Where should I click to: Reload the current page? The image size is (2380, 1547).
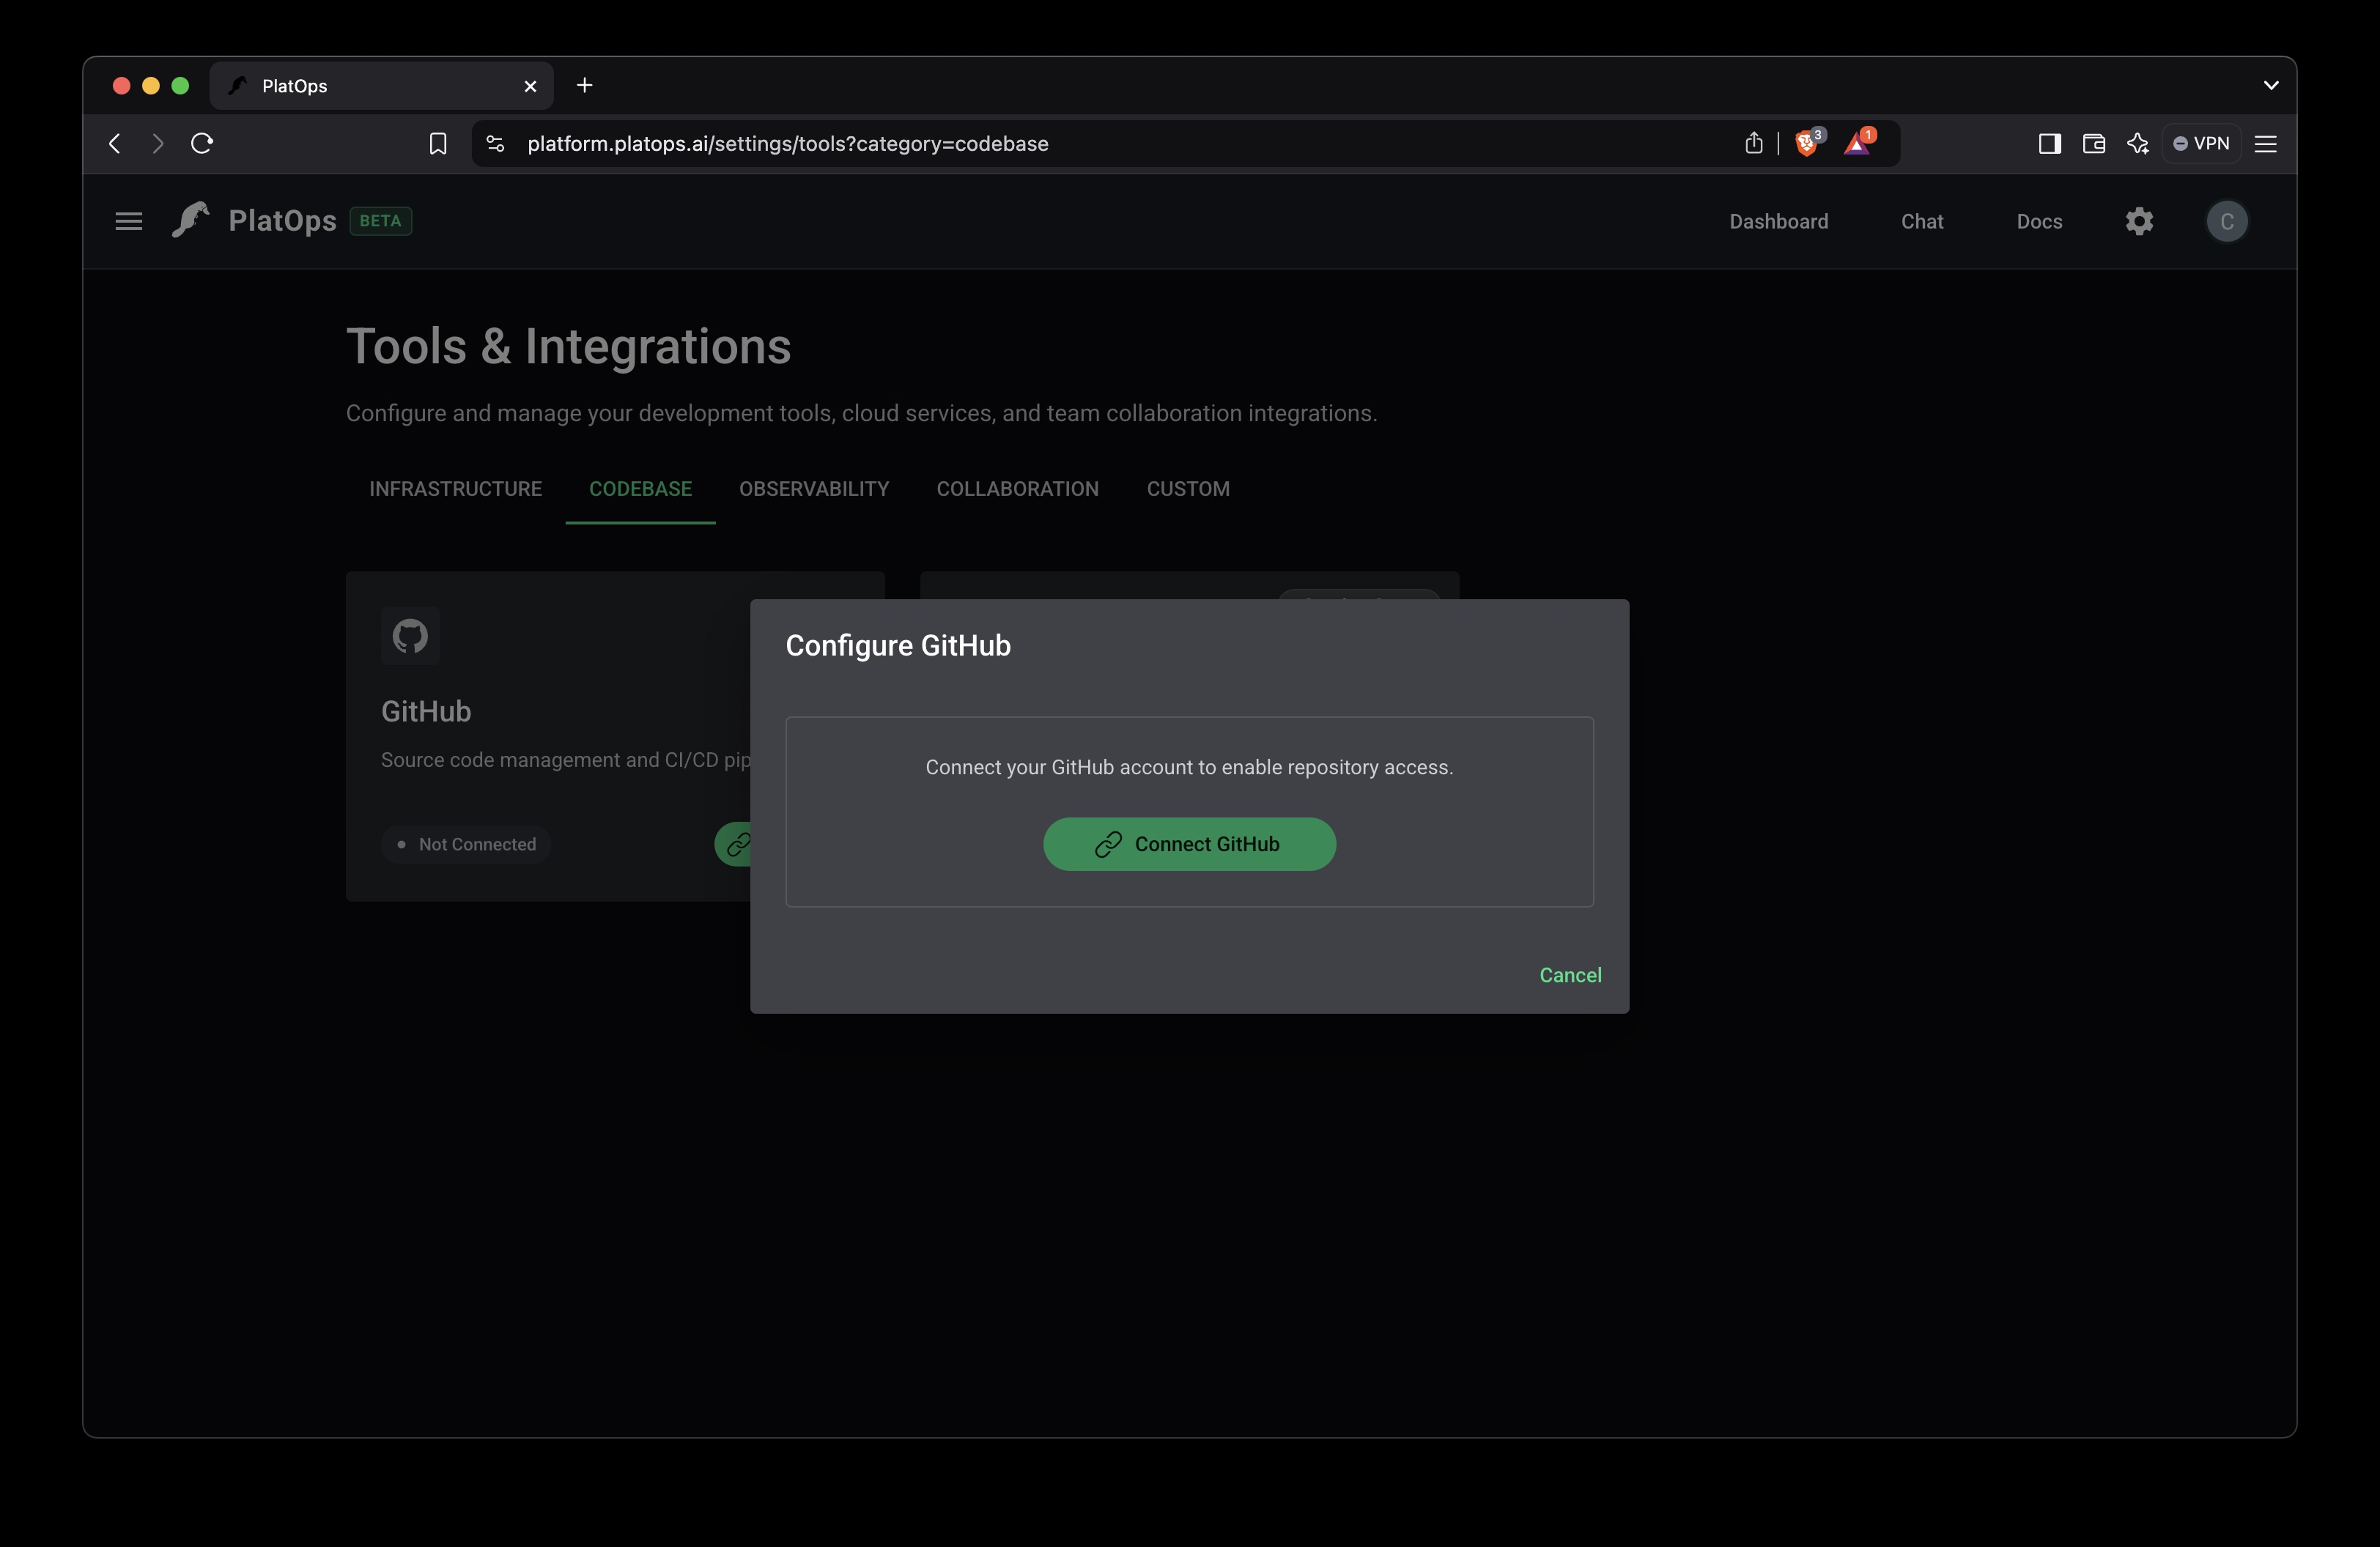[x=202, y=144]
